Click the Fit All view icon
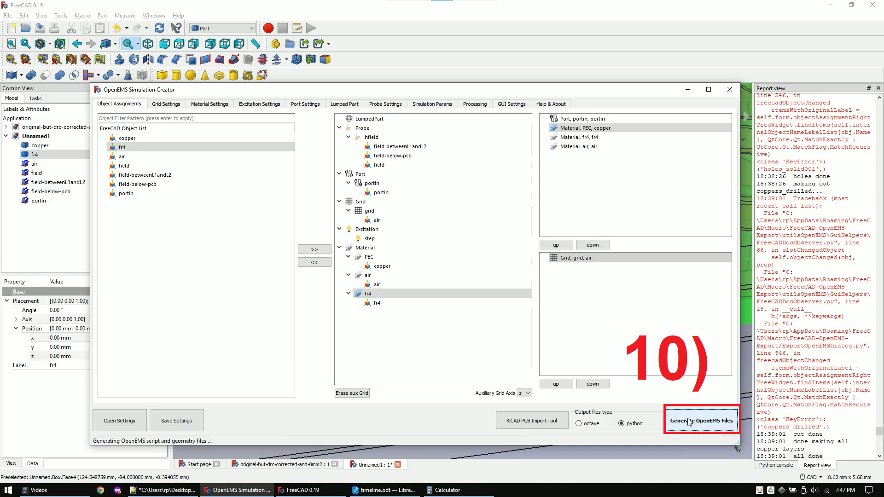 tap(12, 44)
